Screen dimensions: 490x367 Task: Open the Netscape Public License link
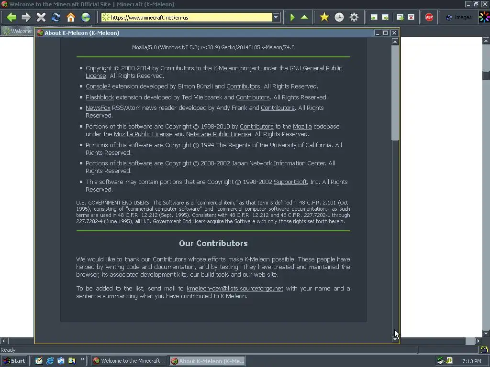tap(218, 134)
